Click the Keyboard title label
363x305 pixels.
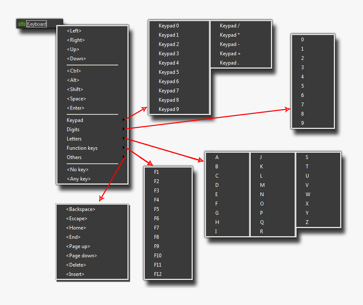(37, 24)
